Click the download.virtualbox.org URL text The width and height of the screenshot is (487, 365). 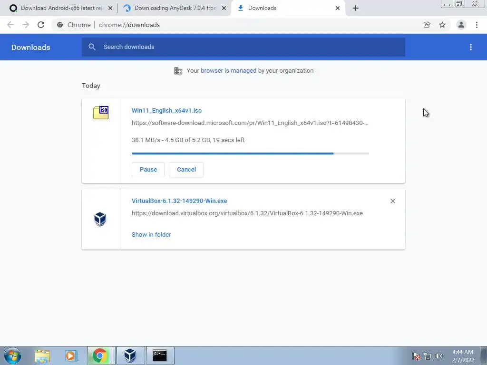click(x=247, y=213)
